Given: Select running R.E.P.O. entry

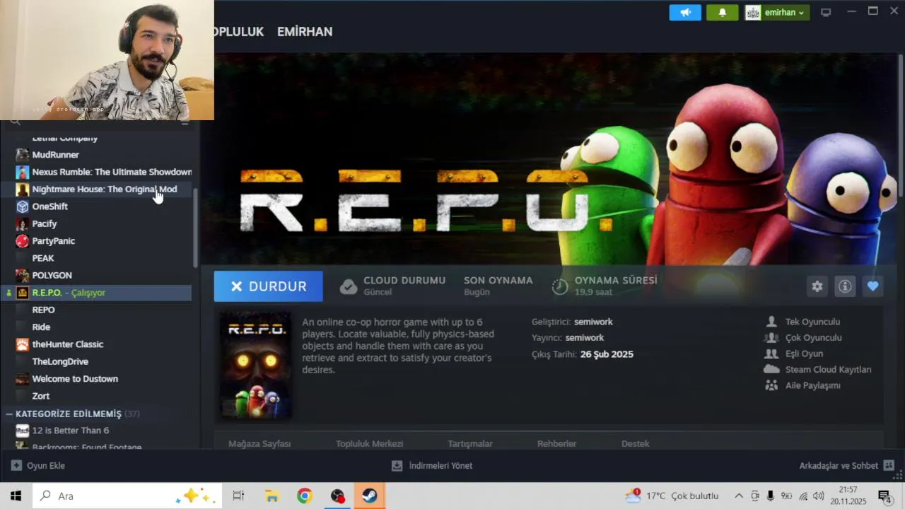Looking at the screenshot, I should click(97, 293).
